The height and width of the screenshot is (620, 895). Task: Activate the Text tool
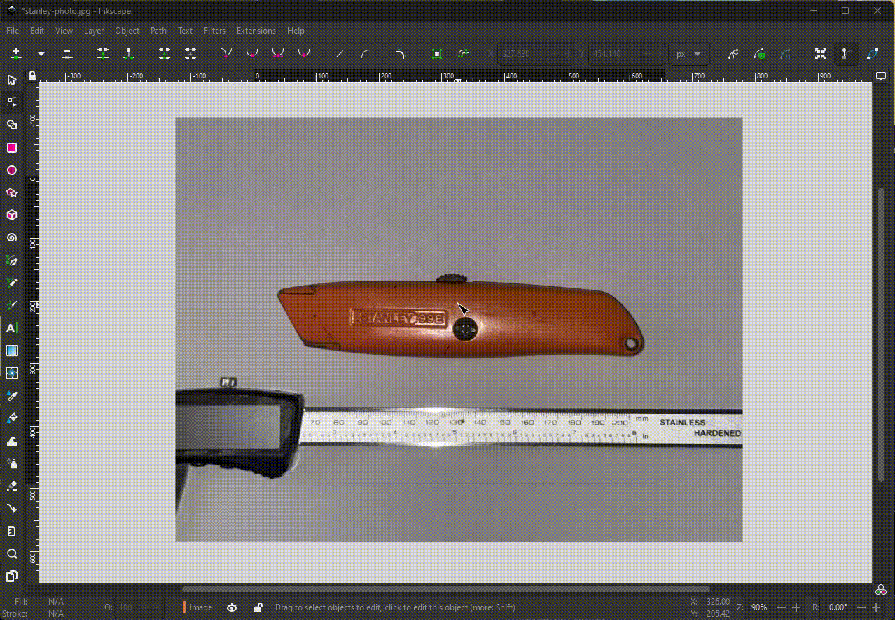(x=12, y=328)
